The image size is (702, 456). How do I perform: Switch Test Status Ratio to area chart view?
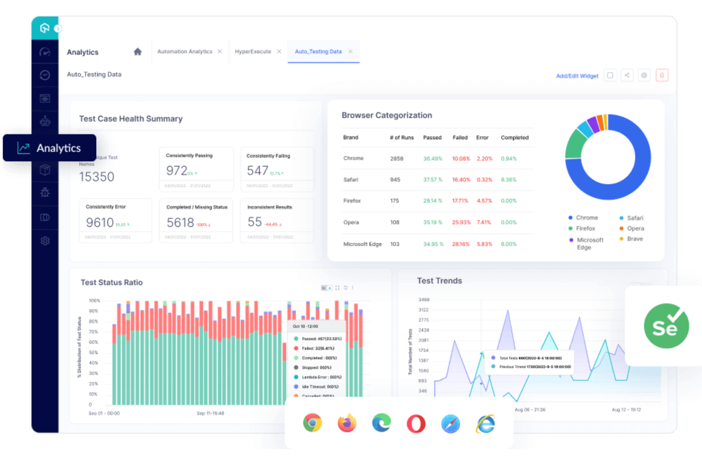330,288
